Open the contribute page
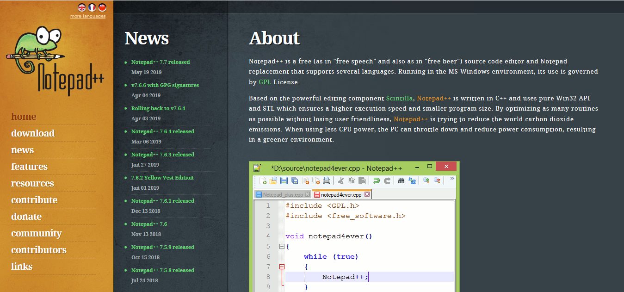The height and width of the screenshot is (292, 624). 34,200
